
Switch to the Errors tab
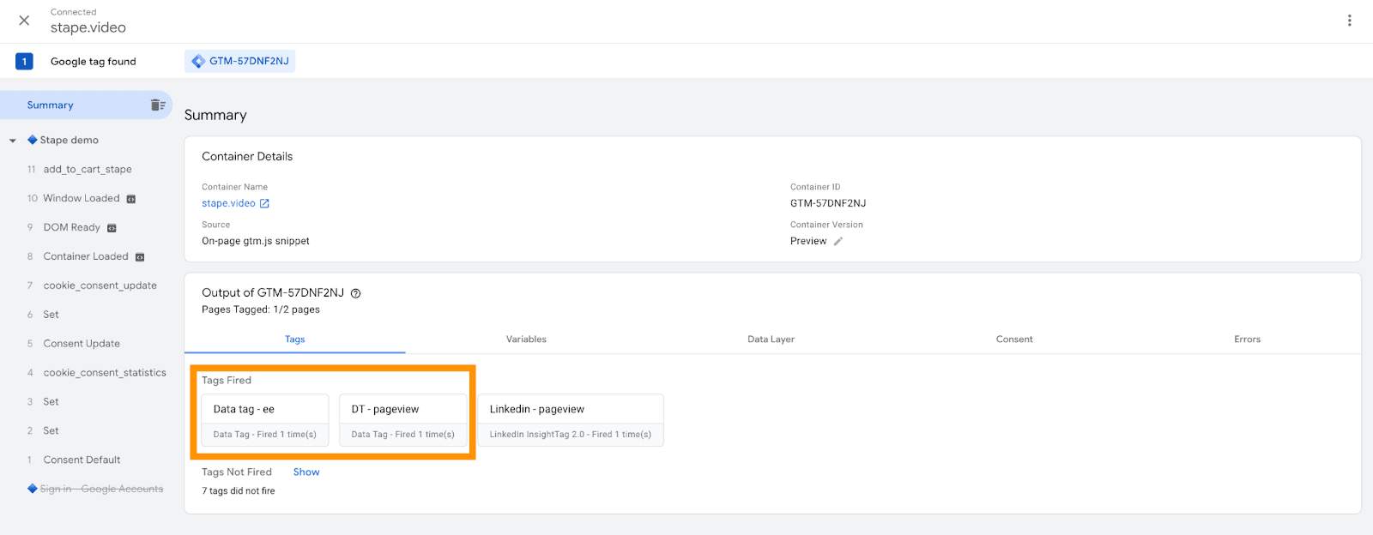coord(1248,340)
